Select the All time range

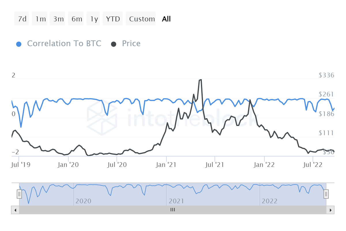pos(166,19)
